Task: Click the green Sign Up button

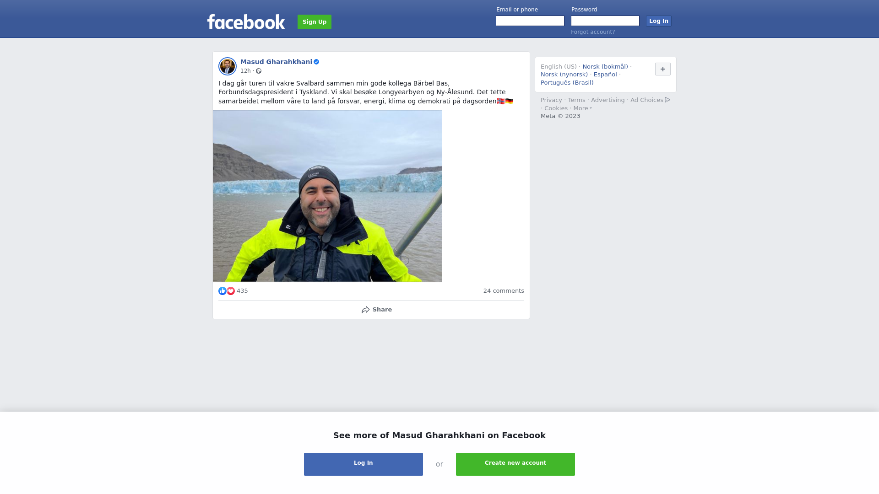Action: (x=315, y=22)
